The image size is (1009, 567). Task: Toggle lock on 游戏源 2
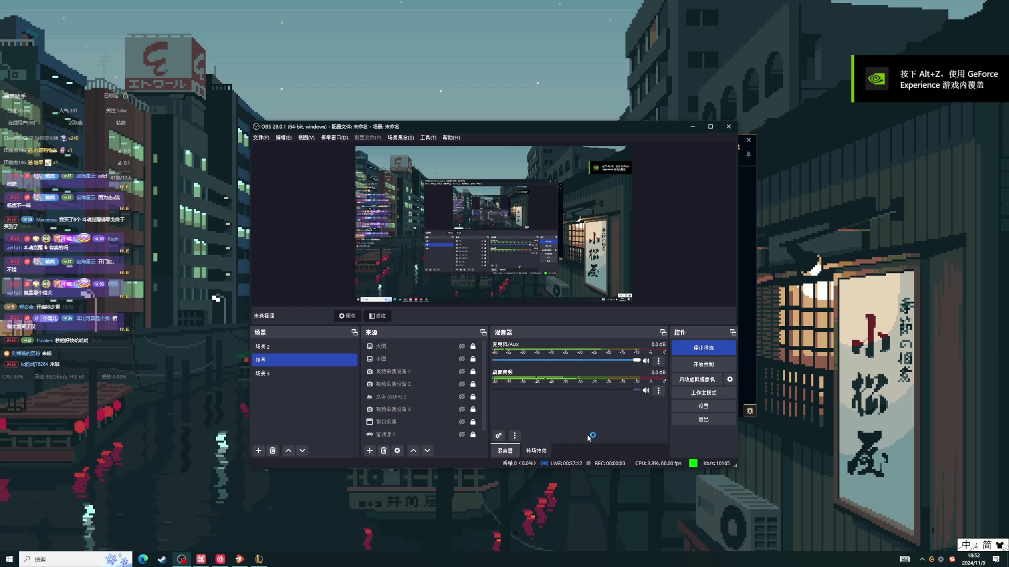(x=472, y=435)
